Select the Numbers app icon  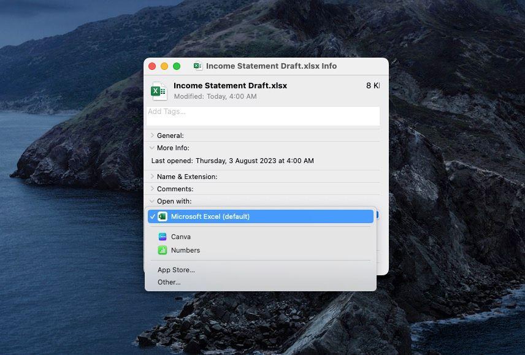(163, 250)
